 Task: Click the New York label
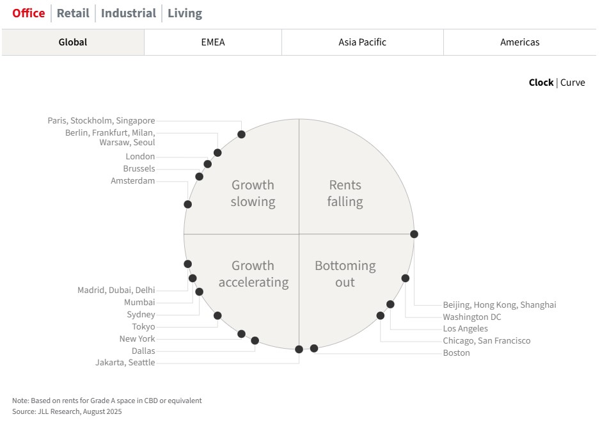(137, 339)
